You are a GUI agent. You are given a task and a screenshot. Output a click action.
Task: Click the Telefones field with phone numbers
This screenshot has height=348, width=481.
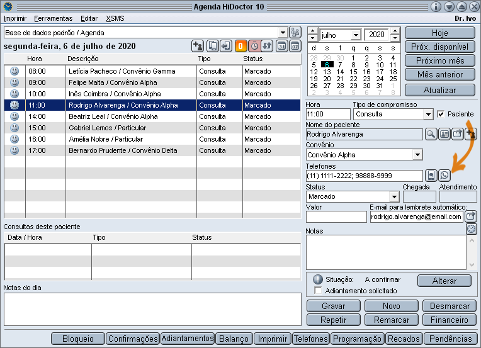(x=364, y=176)
